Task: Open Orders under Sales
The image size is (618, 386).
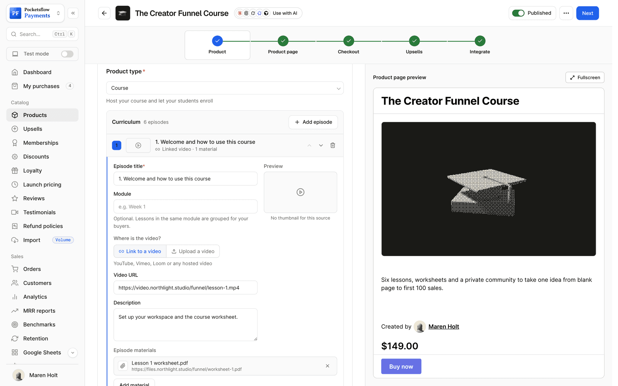Action: point(42,269)
